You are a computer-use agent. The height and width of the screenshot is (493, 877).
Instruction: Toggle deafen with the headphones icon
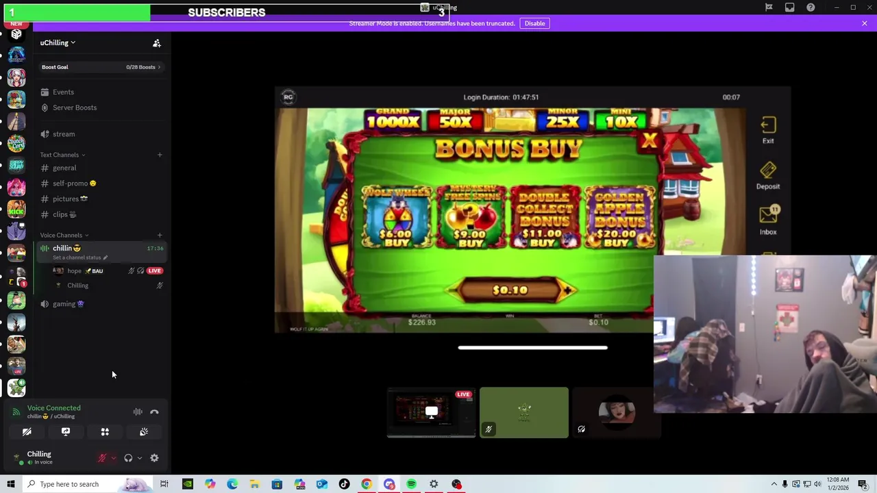[x=128, y=458]
